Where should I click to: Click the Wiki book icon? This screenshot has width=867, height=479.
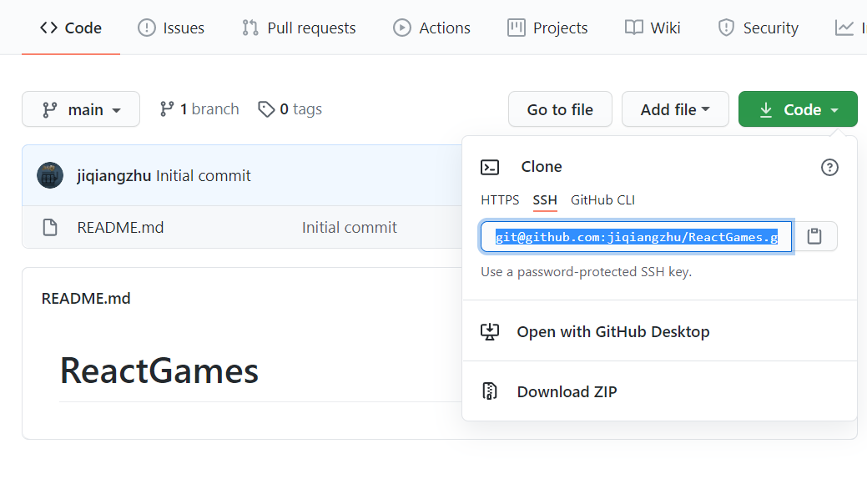click(x=633, y=28)
